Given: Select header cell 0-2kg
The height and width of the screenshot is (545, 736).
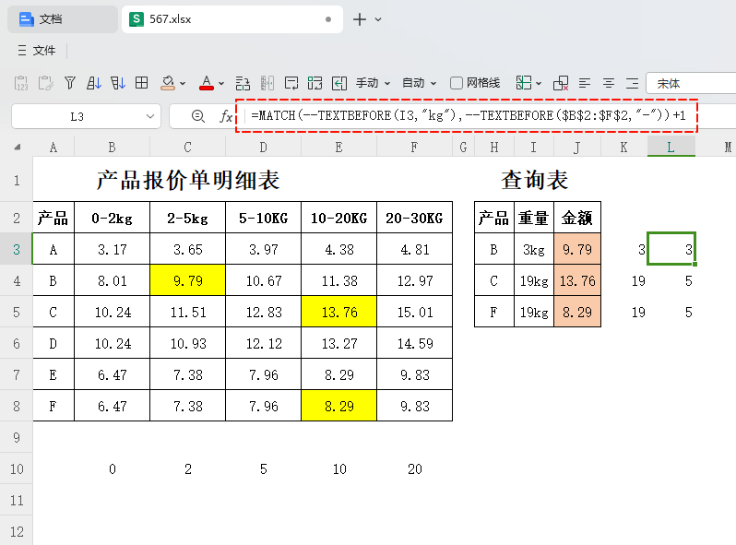Looking at the screenshot, I should (112, 218).
